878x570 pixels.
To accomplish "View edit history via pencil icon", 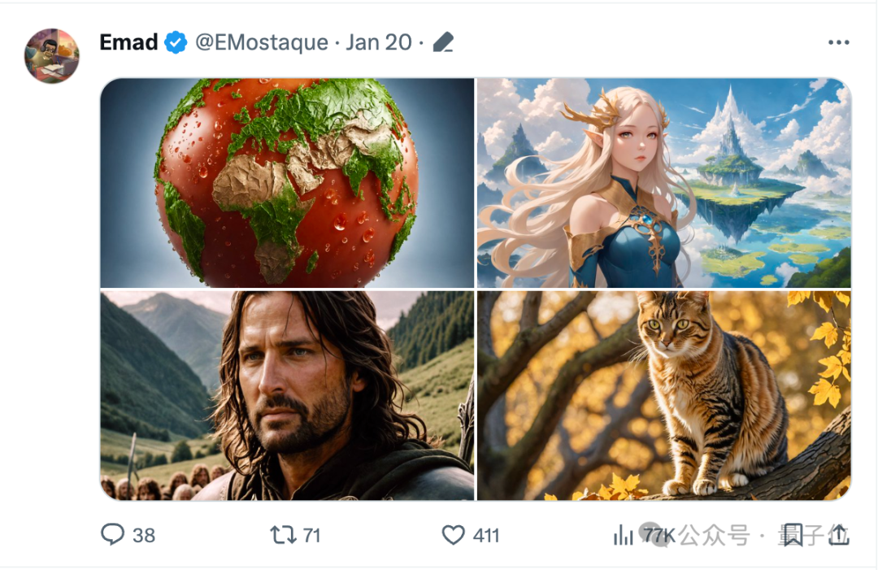I will [x=443, y=42].
